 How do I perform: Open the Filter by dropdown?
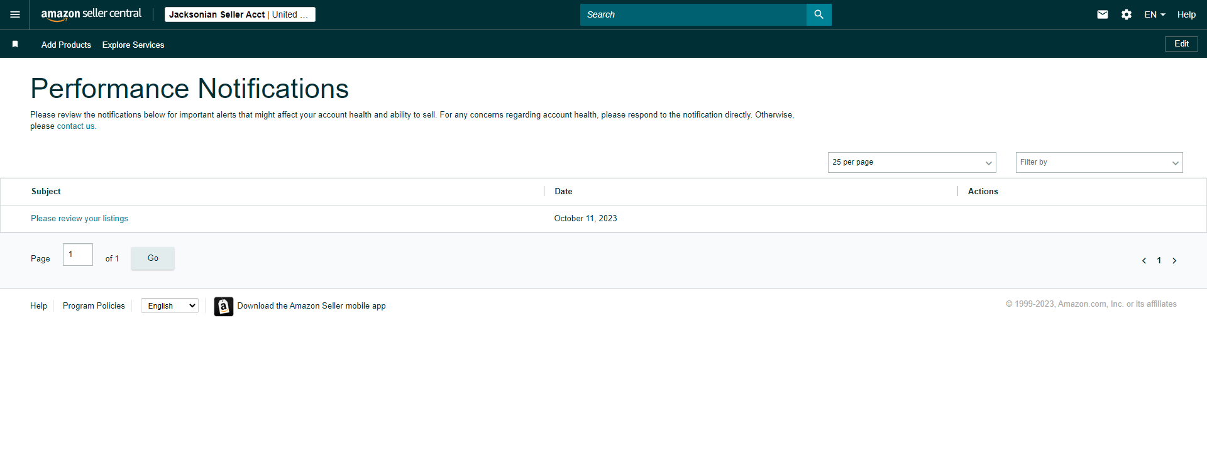click(x=1099, y=162)
